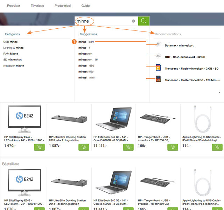Choose the 'minne ddr4' suggestion

pos(86,42)
